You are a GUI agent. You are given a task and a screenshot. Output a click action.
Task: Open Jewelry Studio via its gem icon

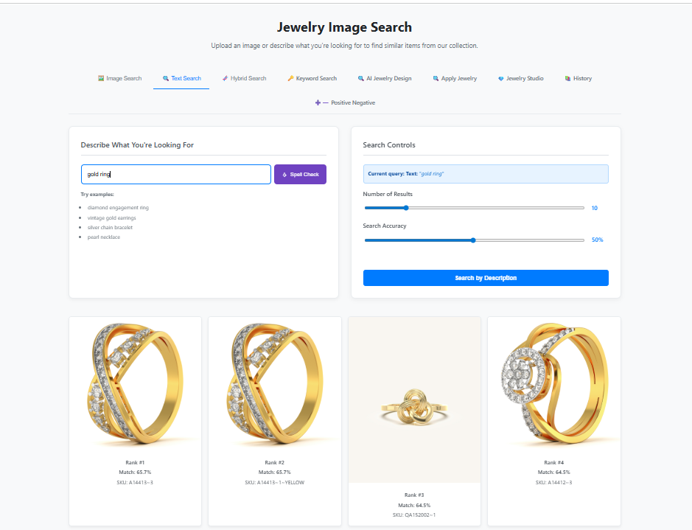(500, 77)
